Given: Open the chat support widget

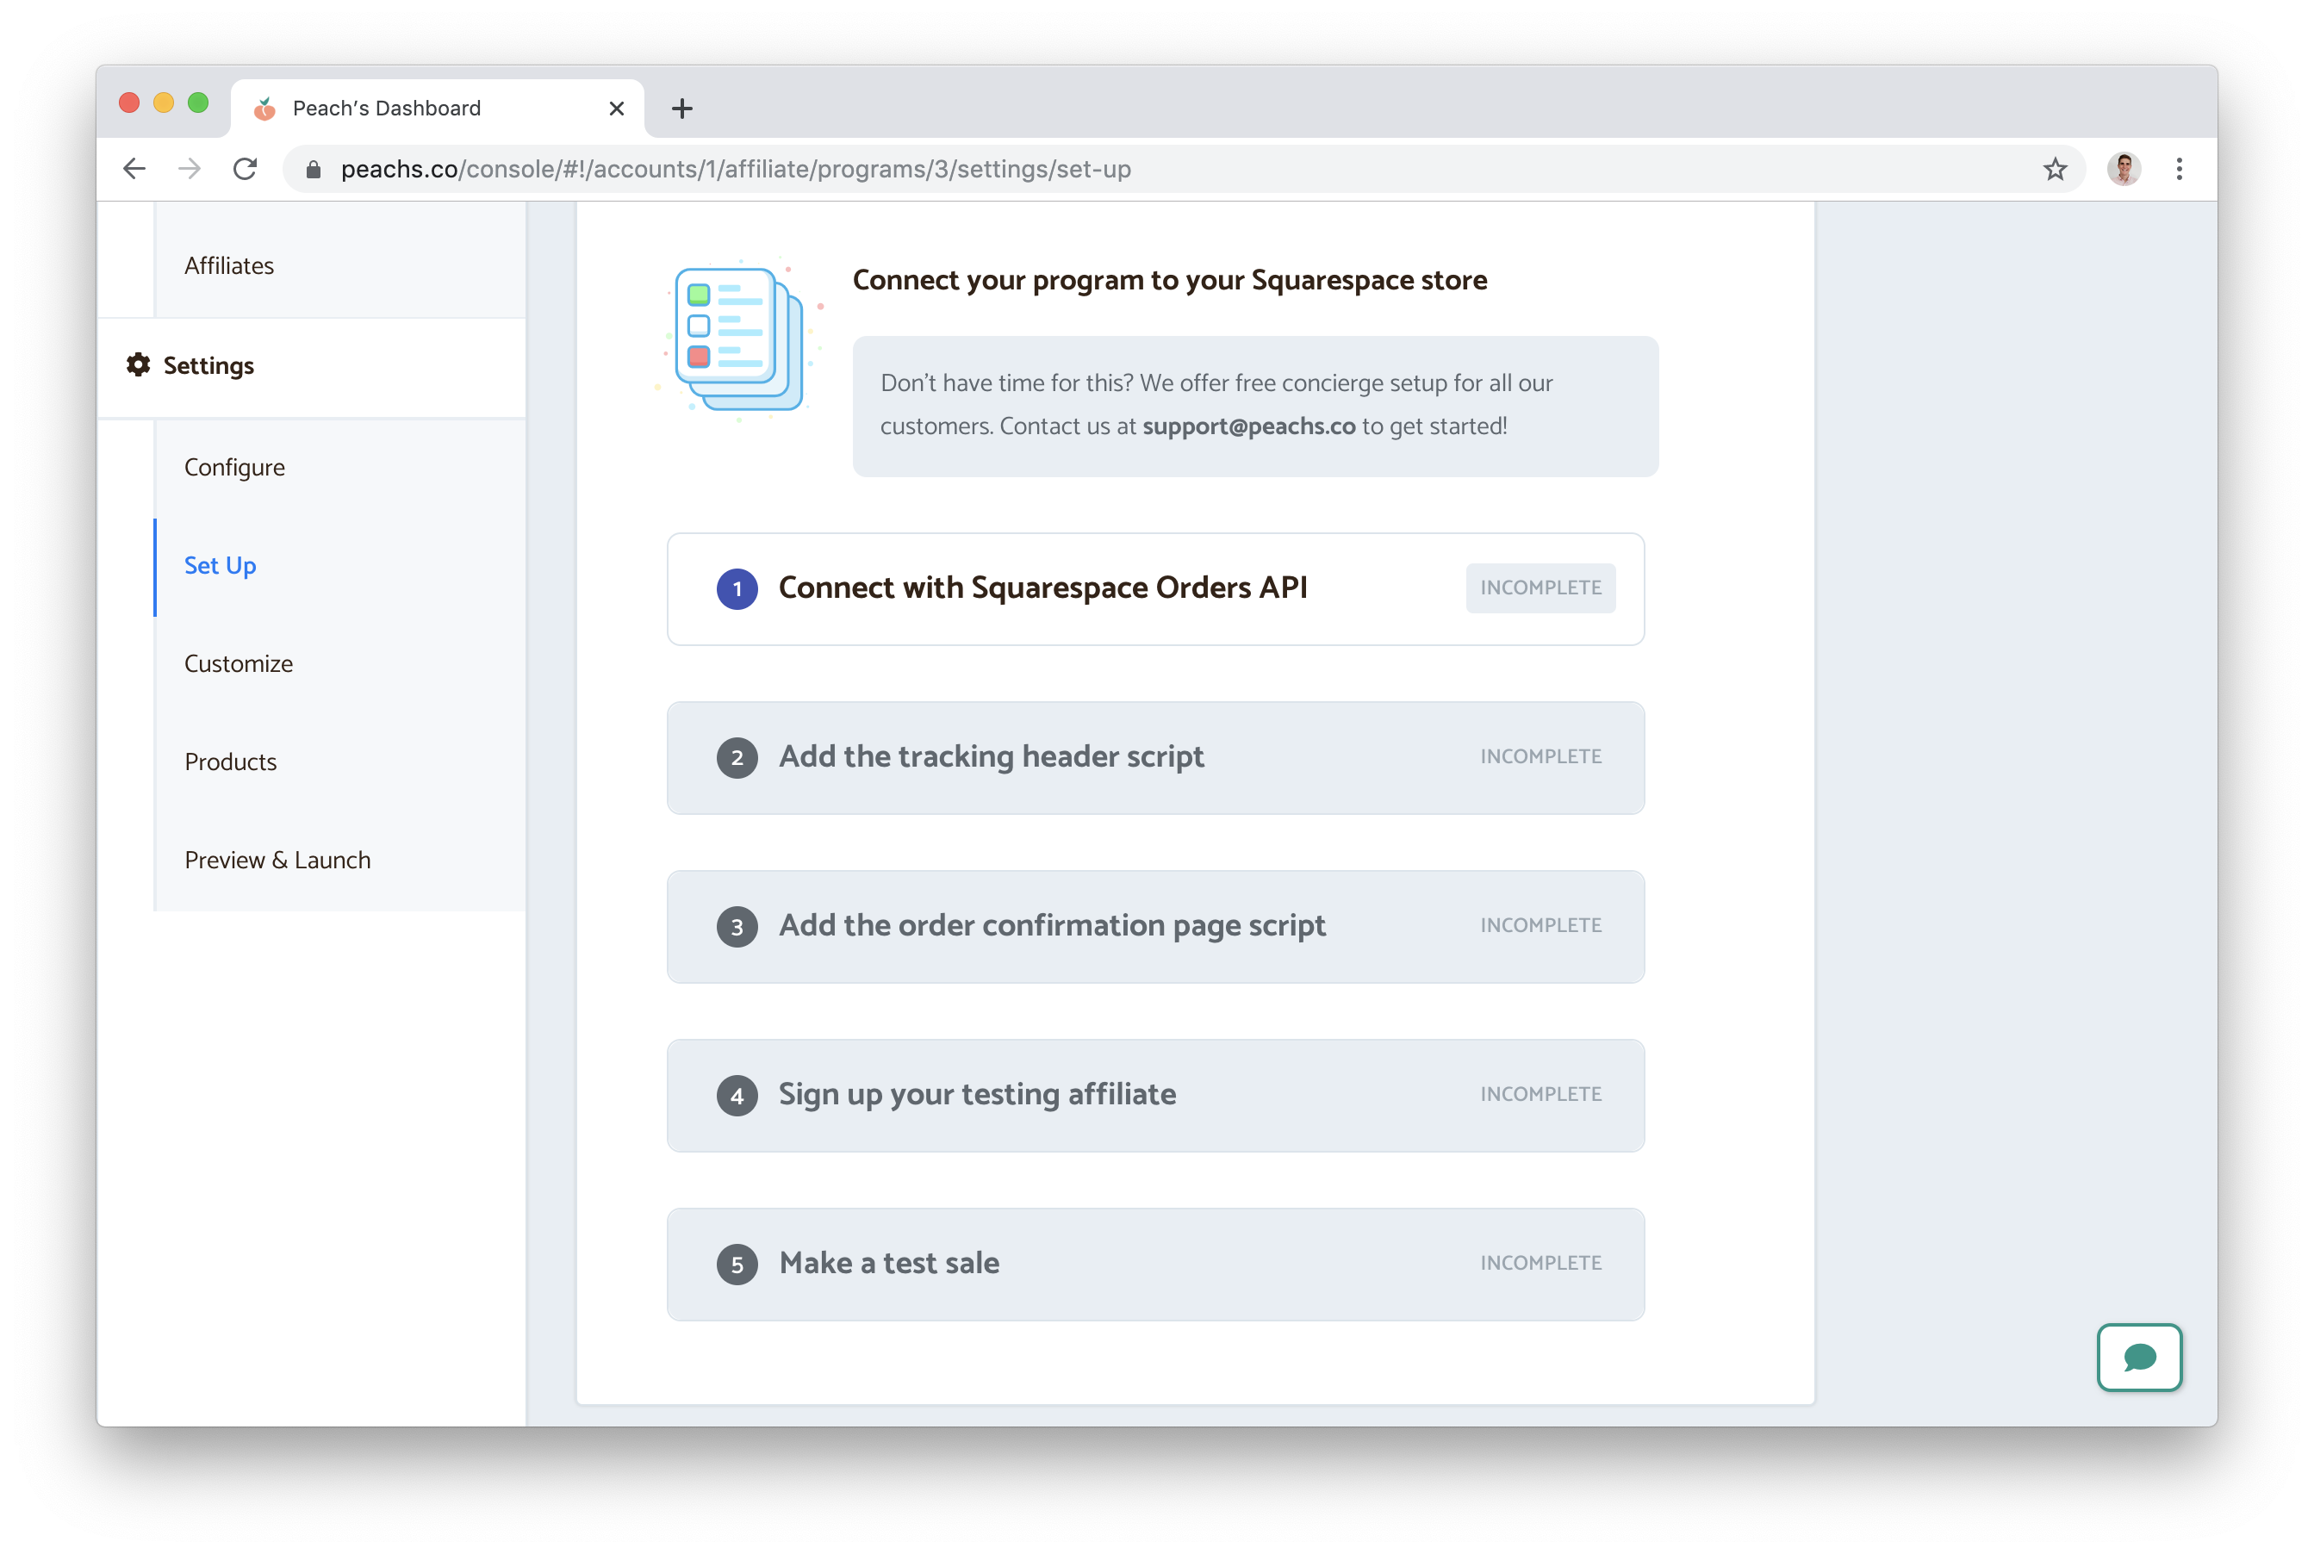Looking at the screenshot, I should pos(2138,1357).
